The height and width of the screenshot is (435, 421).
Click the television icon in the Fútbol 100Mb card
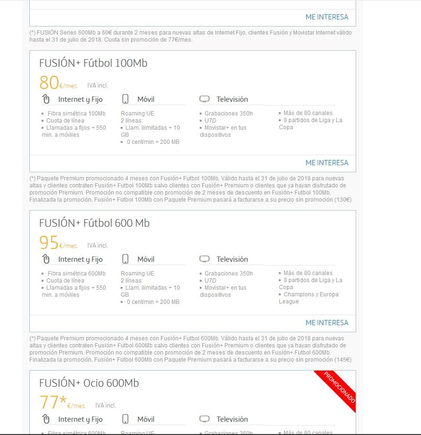205,99
